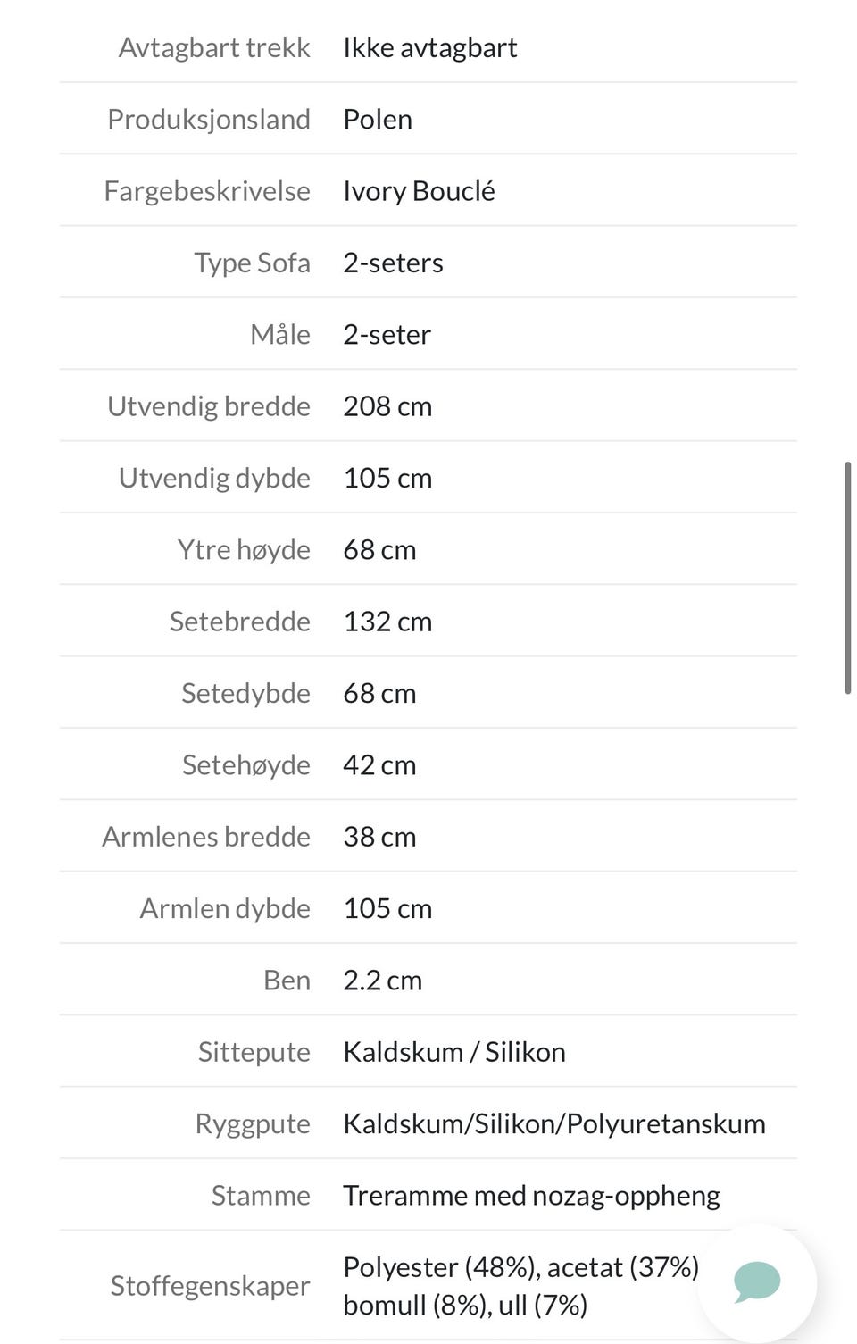This screenshot has width=857, height=1344.
Task: Click 'Treramme med nozag-oppheng' frame value
Action: (x=531, y=1196)
